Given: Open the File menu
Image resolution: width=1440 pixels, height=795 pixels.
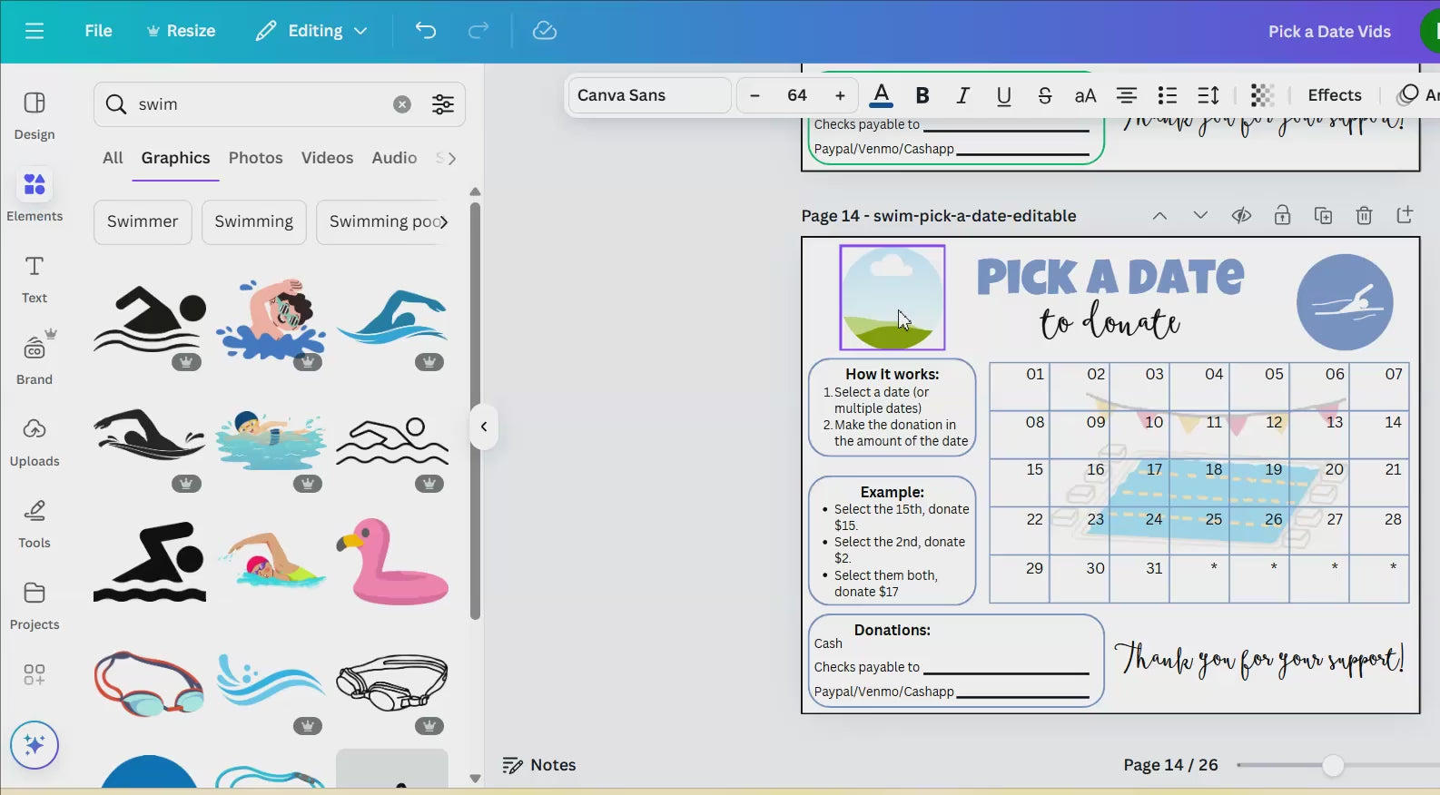Looking at the screenshot, I should tap(98, 31).
